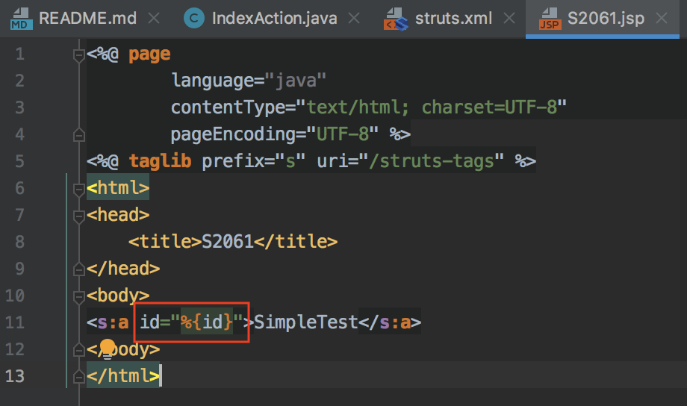Image resolution: width=687 pixels, height=406 pixels.
Task: Close the S2061.jsp tab
Action: pyautogui.click(x=662, y=19)
